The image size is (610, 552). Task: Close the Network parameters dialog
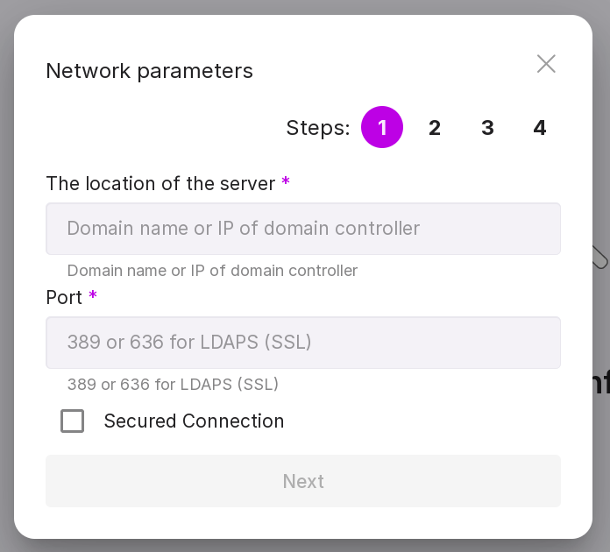point(546,64)
